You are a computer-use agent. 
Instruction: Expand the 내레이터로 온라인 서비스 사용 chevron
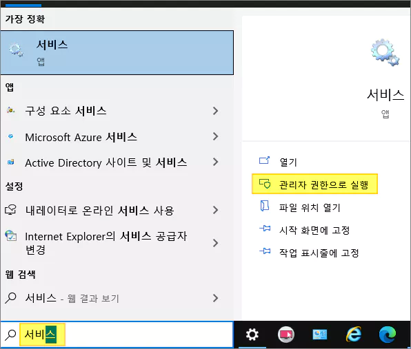point(215,210)
